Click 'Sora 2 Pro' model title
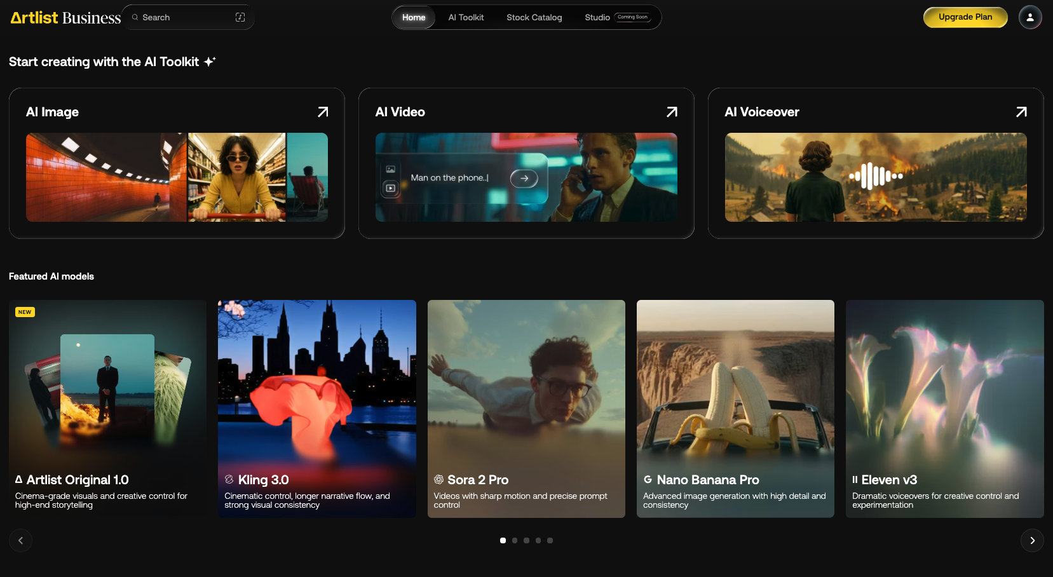The height and width of the screenshot is (577, 1053). coord(478,480)
